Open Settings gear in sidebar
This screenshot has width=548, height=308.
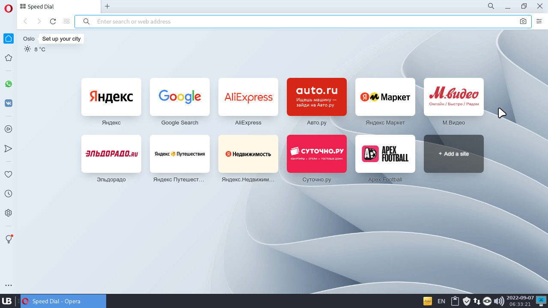pos(8,213)
